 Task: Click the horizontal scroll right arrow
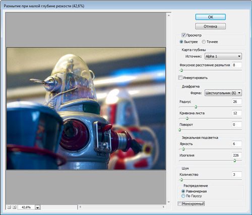coord(163,207)
